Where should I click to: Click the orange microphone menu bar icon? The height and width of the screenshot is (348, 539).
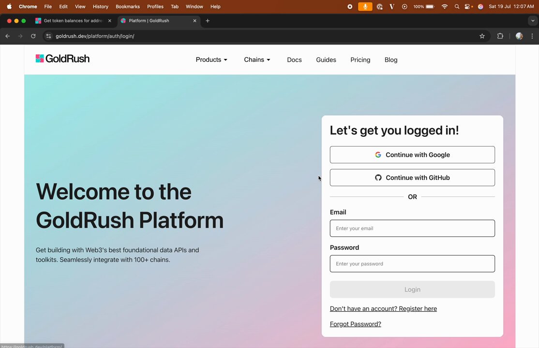coord(365,7)
